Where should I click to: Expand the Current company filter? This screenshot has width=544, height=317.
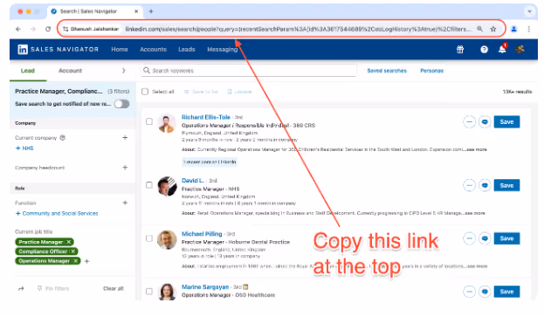coord(125,138)
